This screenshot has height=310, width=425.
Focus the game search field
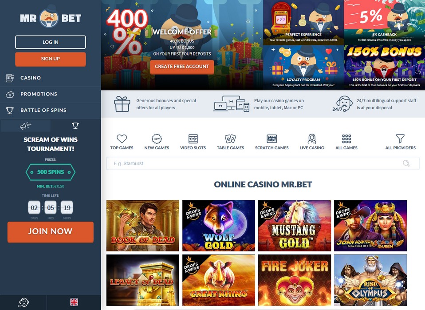click(x=263, y=163)
